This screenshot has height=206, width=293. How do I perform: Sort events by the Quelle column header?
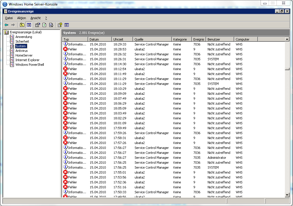(x=152, y=39)
